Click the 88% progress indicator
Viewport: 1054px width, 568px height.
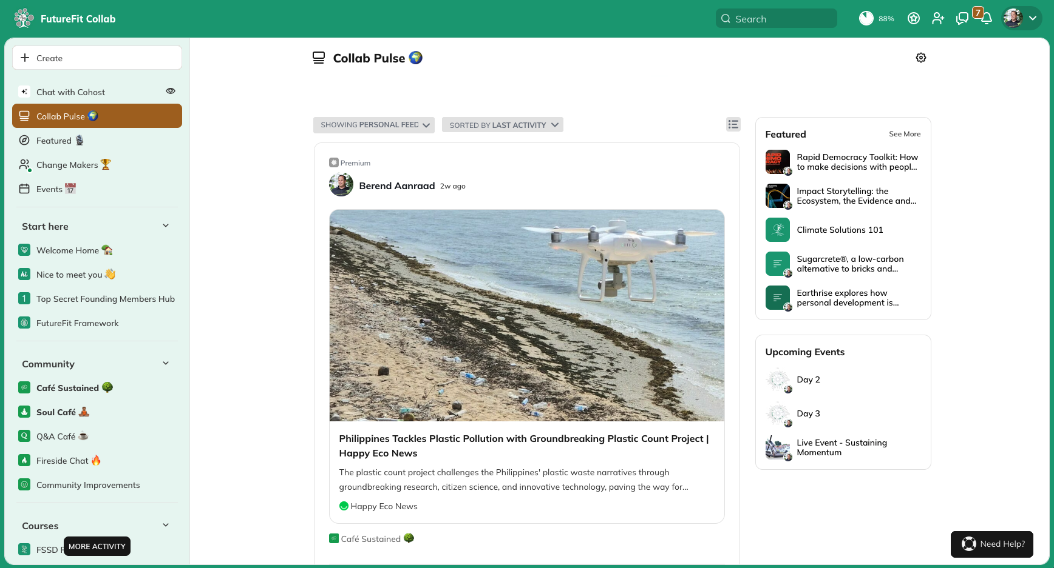click(x=876, y=19)
